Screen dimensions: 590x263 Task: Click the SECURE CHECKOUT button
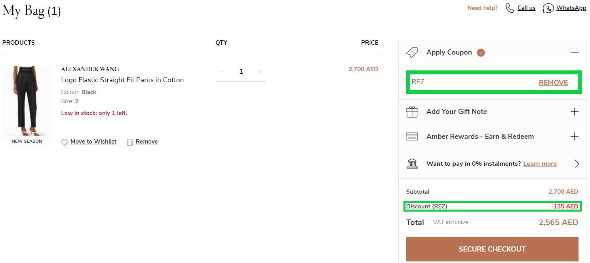492,249
